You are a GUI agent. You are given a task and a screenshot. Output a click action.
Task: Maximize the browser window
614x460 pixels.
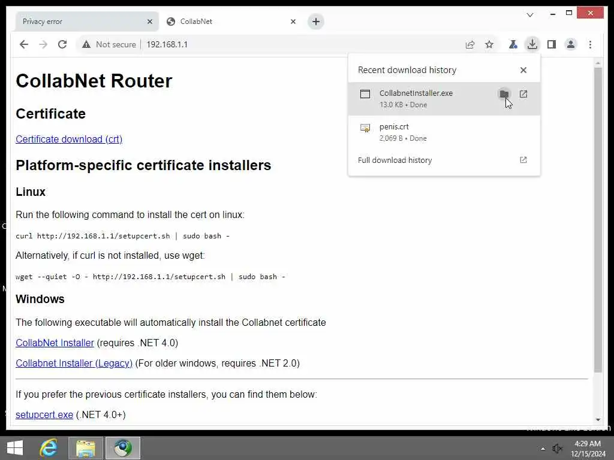(x=569, y=13)
